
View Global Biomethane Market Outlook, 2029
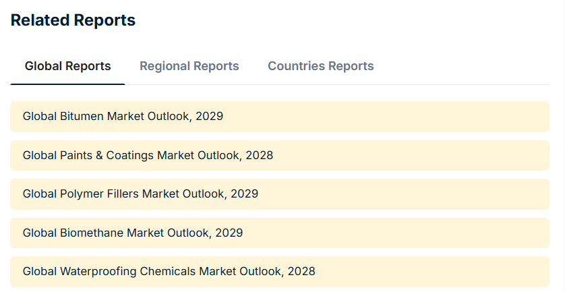[133, 233]
